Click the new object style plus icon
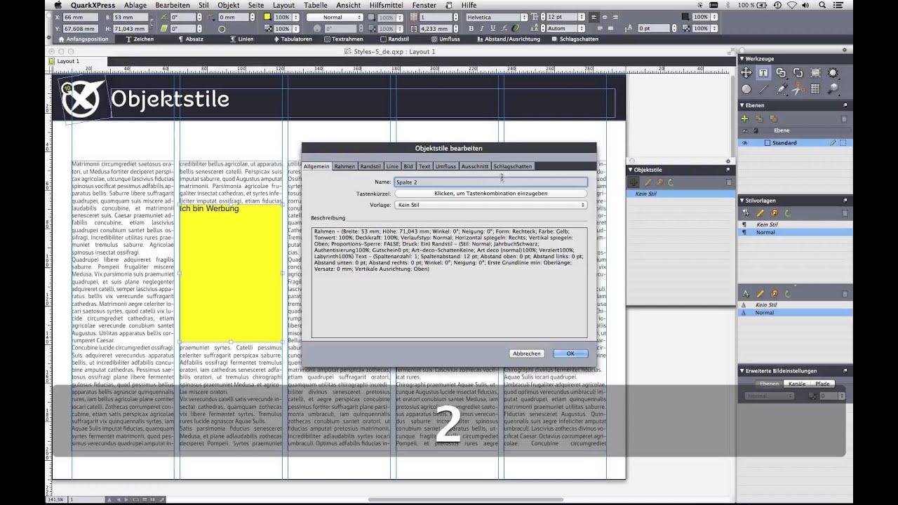 pyautogui.click(x=634, y=182)
